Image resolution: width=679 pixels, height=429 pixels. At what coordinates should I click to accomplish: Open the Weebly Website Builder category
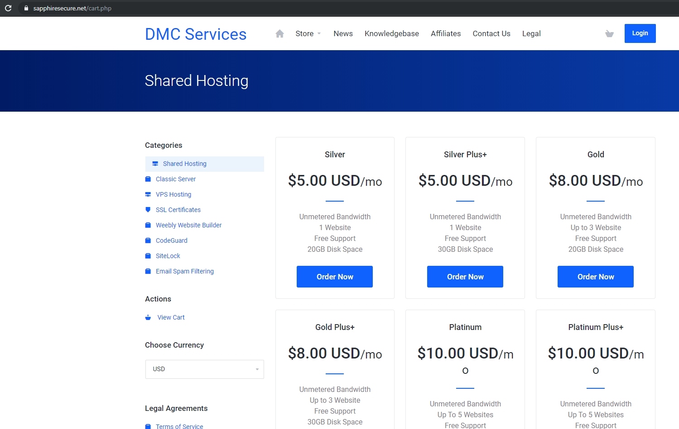click(188, 225)
